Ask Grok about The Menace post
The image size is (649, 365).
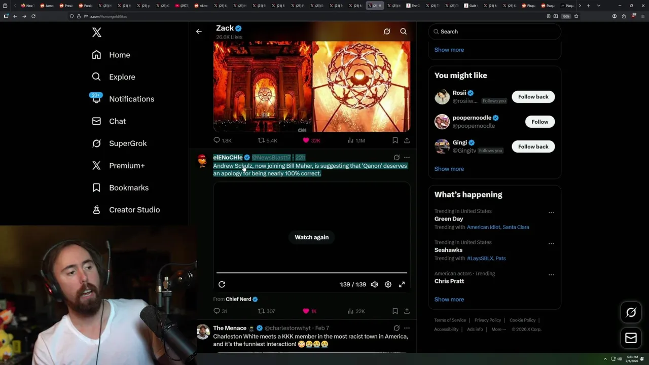tap(396, 328)
